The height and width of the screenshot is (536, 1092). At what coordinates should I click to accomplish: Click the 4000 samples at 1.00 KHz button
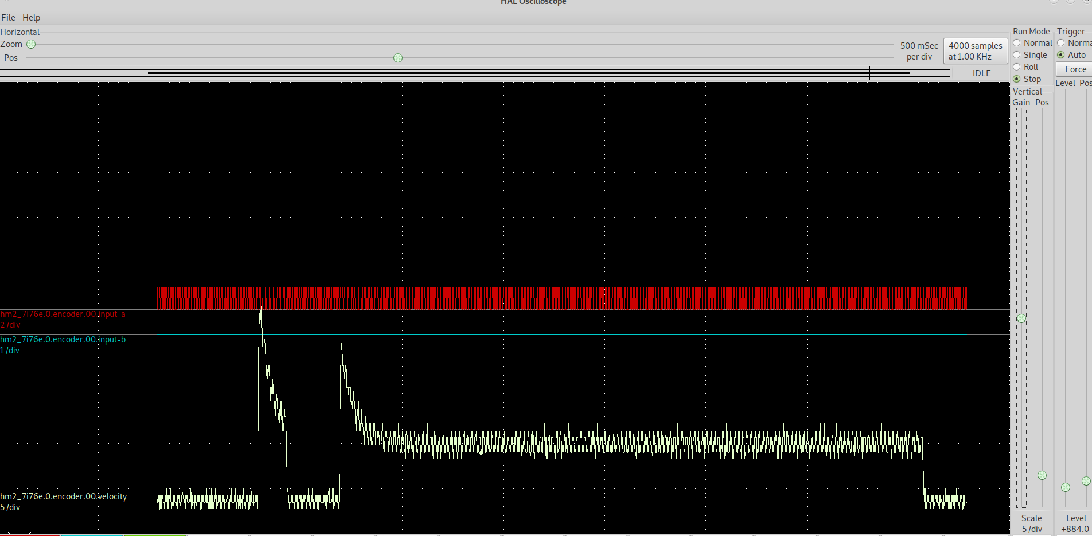pos(975,51)
